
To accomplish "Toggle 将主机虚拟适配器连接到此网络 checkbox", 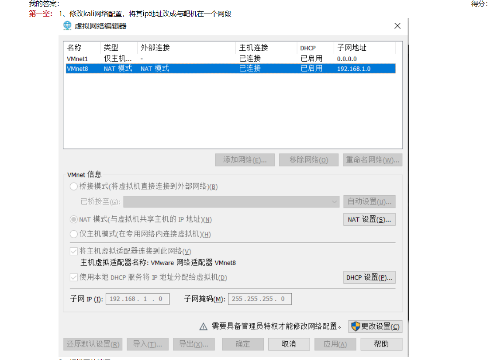I will pos(73,251).
